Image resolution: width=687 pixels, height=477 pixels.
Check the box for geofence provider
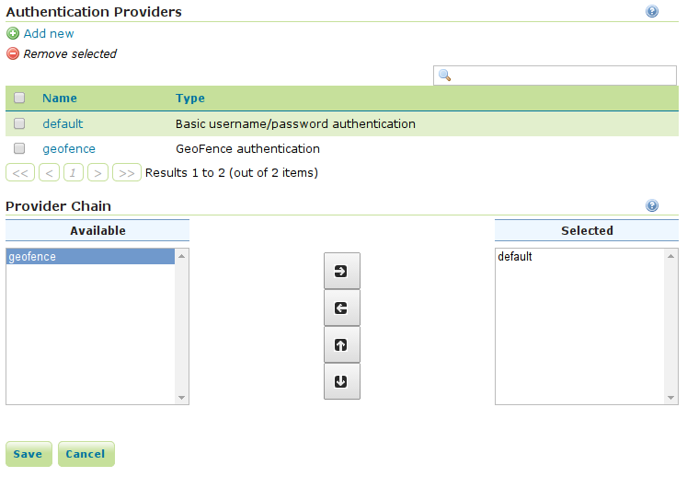[x=19, y=148]
